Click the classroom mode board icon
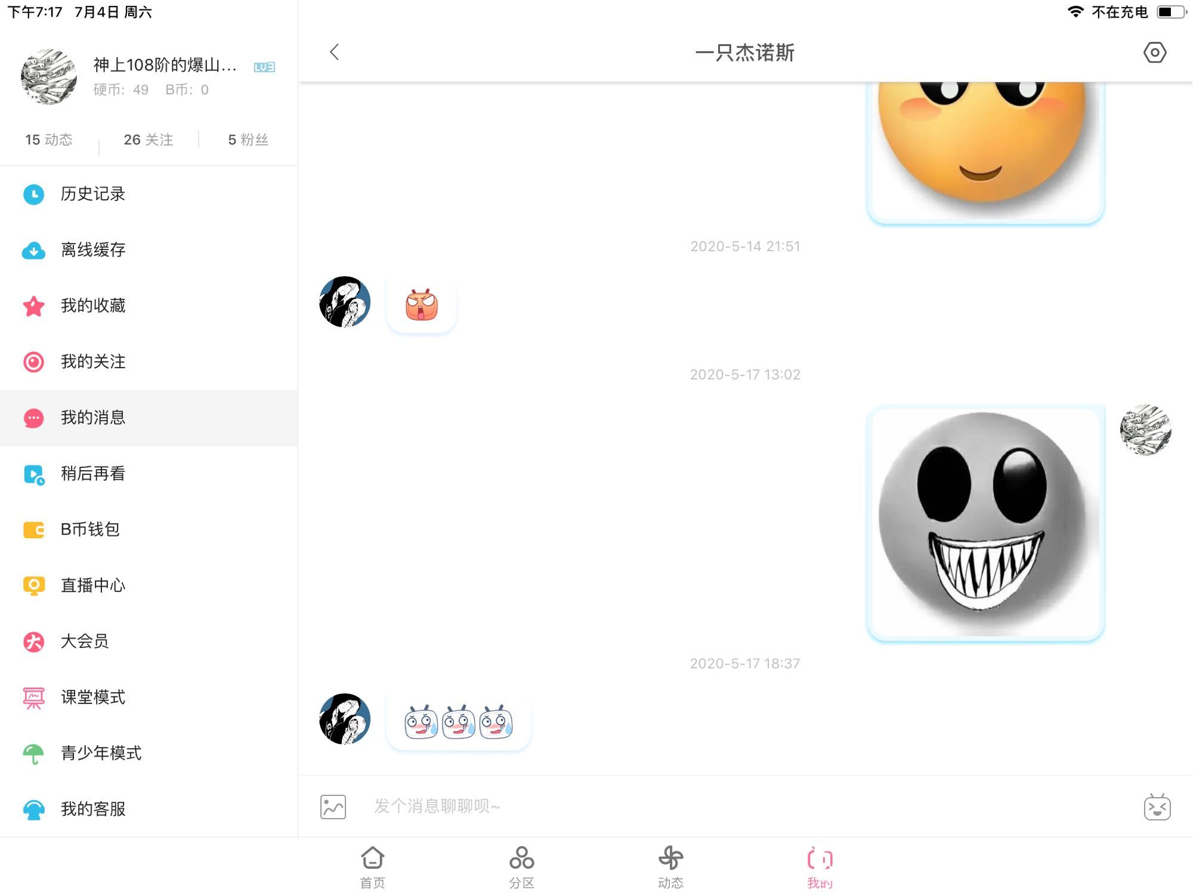1193x895 pixels. coord(33,698)
